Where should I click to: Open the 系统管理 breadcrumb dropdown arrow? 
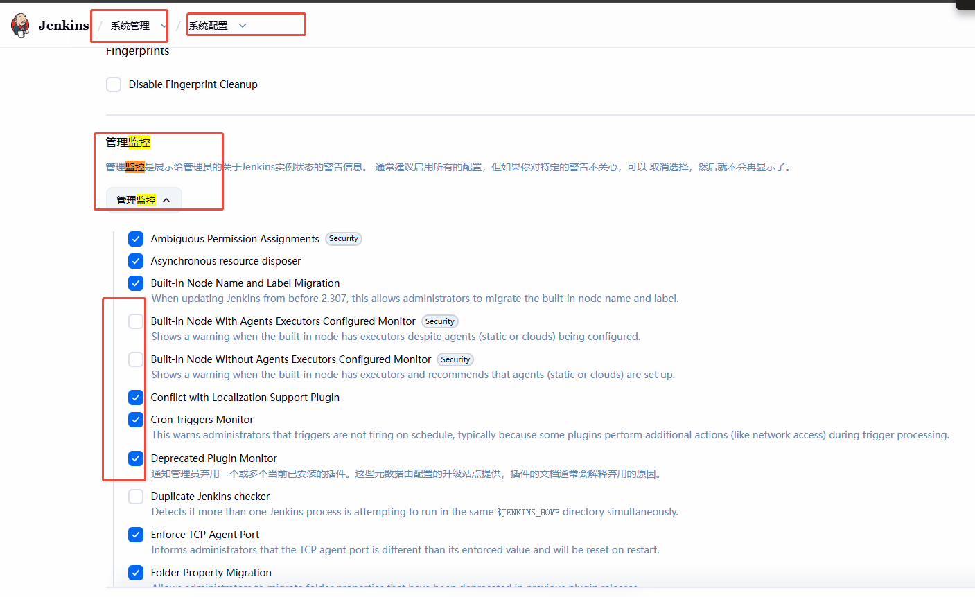(x=164, y=26)
